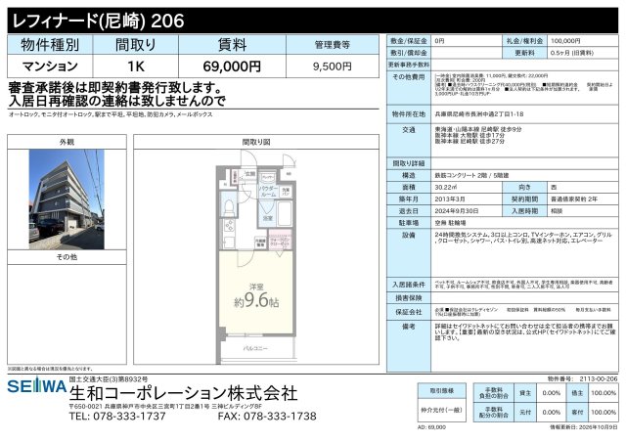Click the 仲介元付(一般) cell

pos(441,410)
